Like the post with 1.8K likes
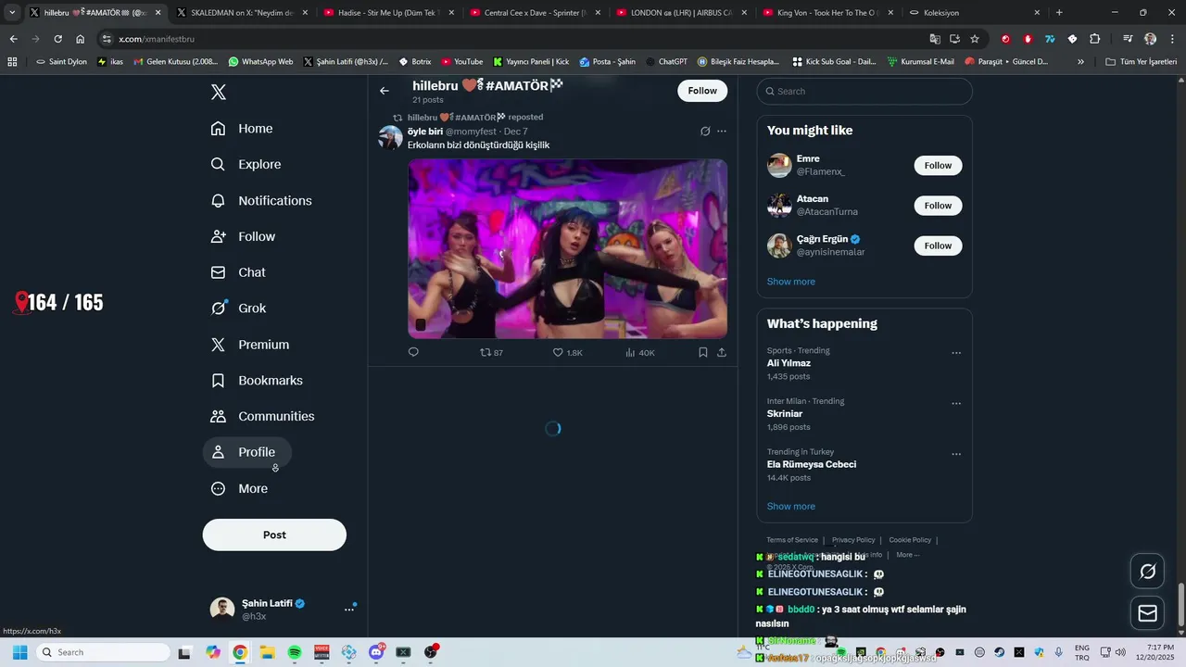1186x667 pixels. tap(567, 353)
